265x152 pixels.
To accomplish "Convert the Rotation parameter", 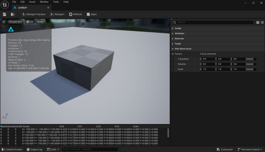I will [250, 64].
